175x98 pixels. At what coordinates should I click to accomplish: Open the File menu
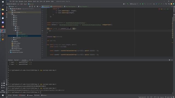pyautogui.click(x=10, y=1)
